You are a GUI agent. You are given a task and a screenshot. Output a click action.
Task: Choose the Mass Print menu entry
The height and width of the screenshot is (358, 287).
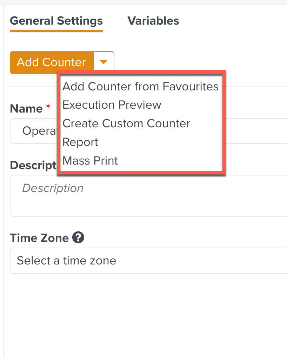(x=90, y=161)
